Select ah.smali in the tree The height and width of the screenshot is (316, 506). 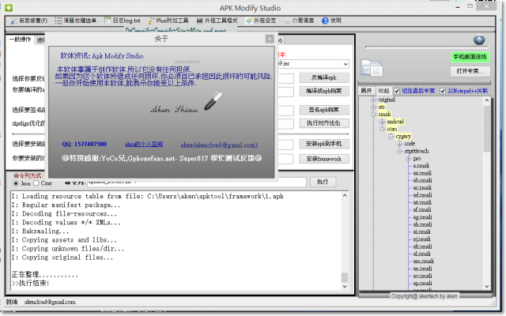[422, 224]
